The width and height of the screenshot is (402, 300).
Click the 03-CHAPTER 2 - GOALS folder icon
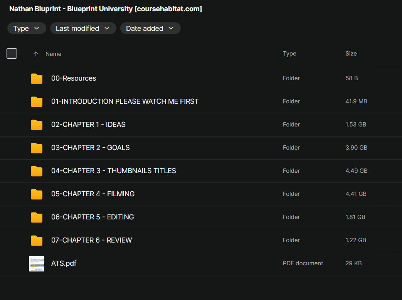tap(36, 148)
